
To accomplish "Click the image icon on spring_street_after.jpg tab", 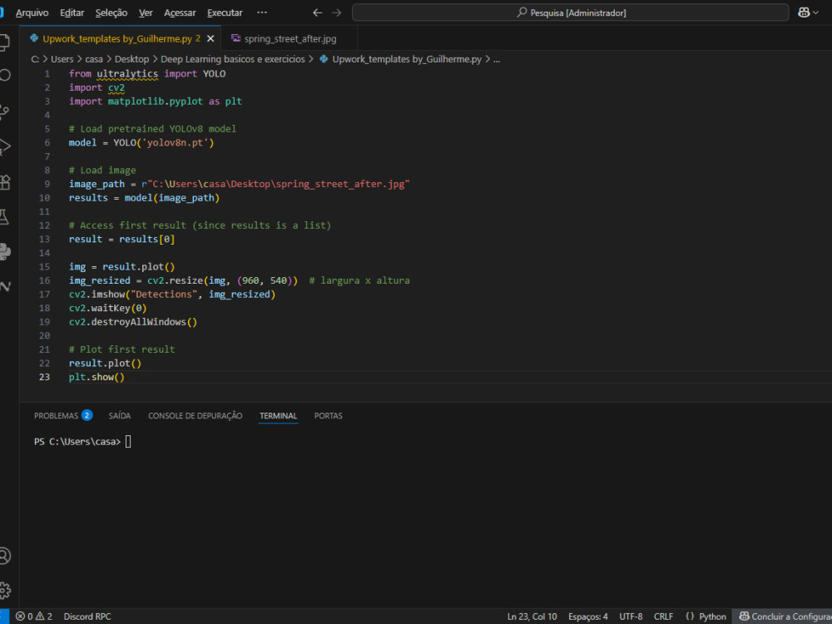I will tap(236, 38).
